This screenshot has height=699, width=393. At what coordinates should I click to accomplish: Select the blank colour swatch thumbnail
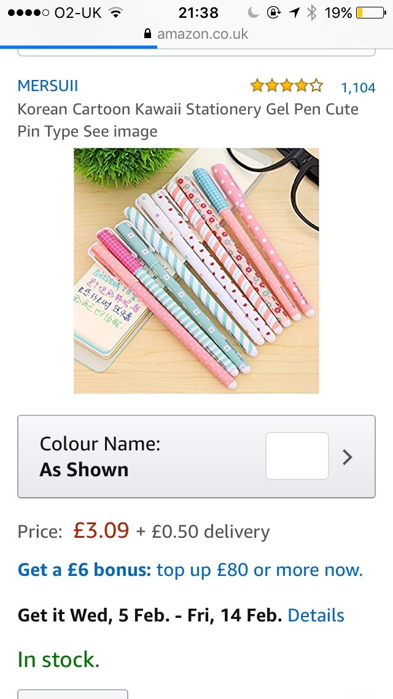pyautogui.click(x=297, y=456)
